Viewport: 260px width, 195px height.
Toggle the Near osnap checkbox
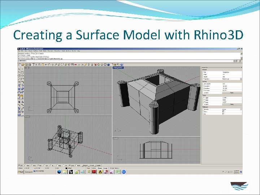[x=26, y=165]
